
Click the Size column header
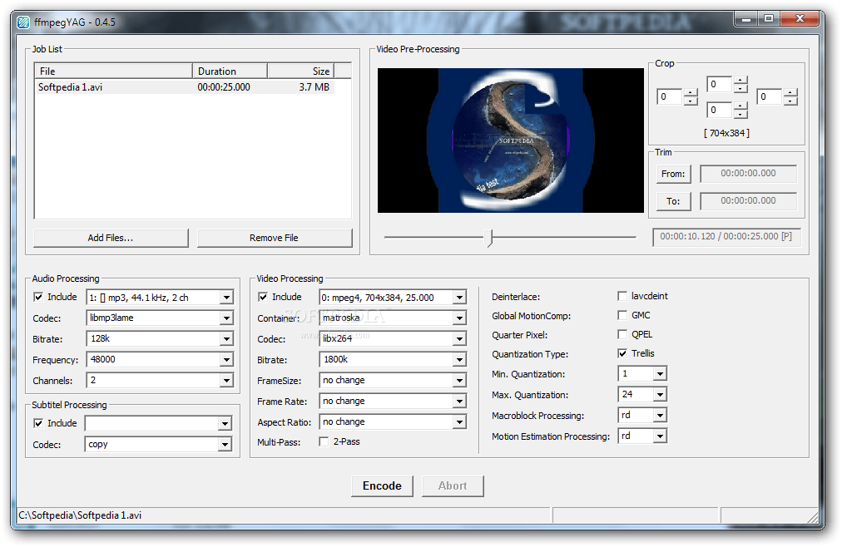tap(300, 71)
